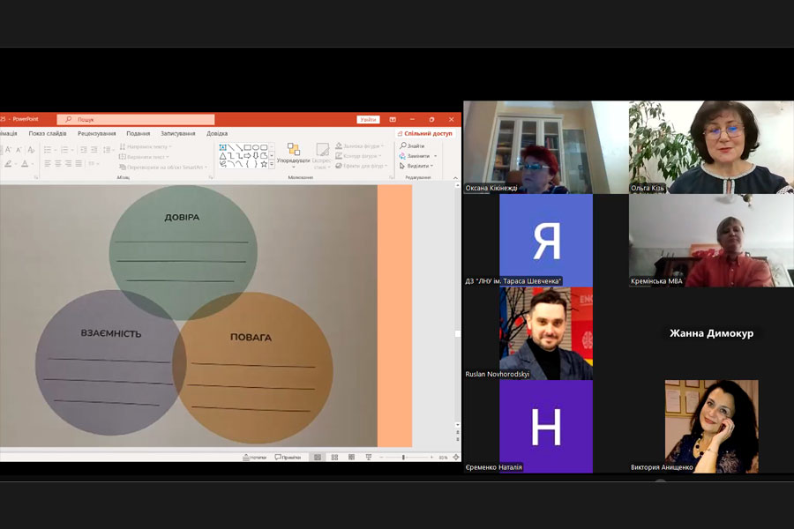The height and width of the screenshot is (529, 794).
Task: Click zoom in plus button
Action: (431, 457)
